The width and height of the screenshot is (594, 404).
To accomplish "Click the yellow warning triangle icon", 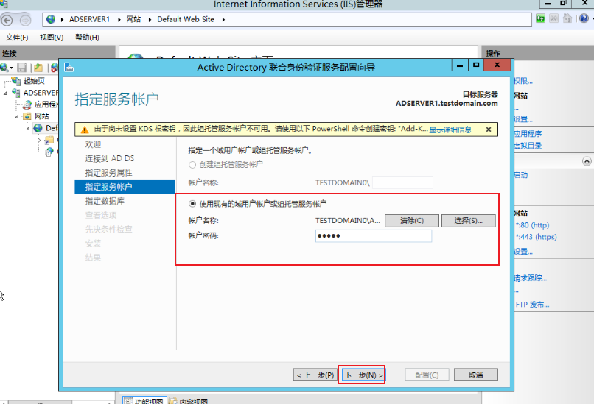I will coord(85,130).
